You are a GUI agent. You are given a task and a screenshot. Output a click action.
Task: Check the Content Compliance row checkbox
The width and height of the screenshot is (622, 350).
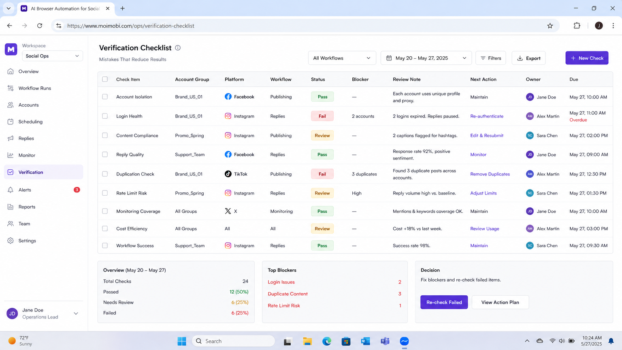tap(105, 135)
